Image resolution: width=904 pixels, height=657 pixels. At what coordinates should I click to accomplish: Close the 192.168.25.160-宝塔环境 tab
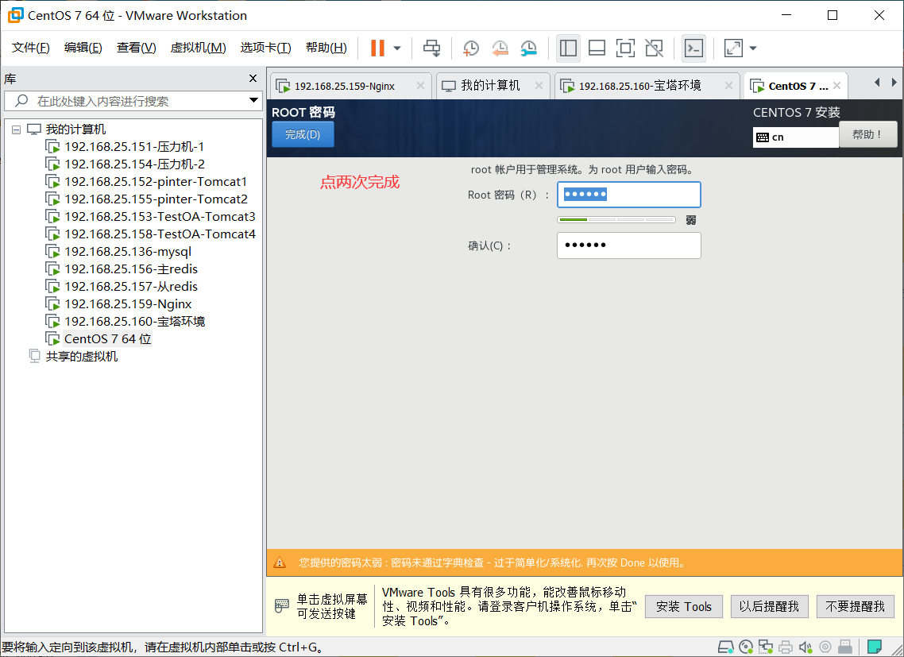click(x=728, y=85)
